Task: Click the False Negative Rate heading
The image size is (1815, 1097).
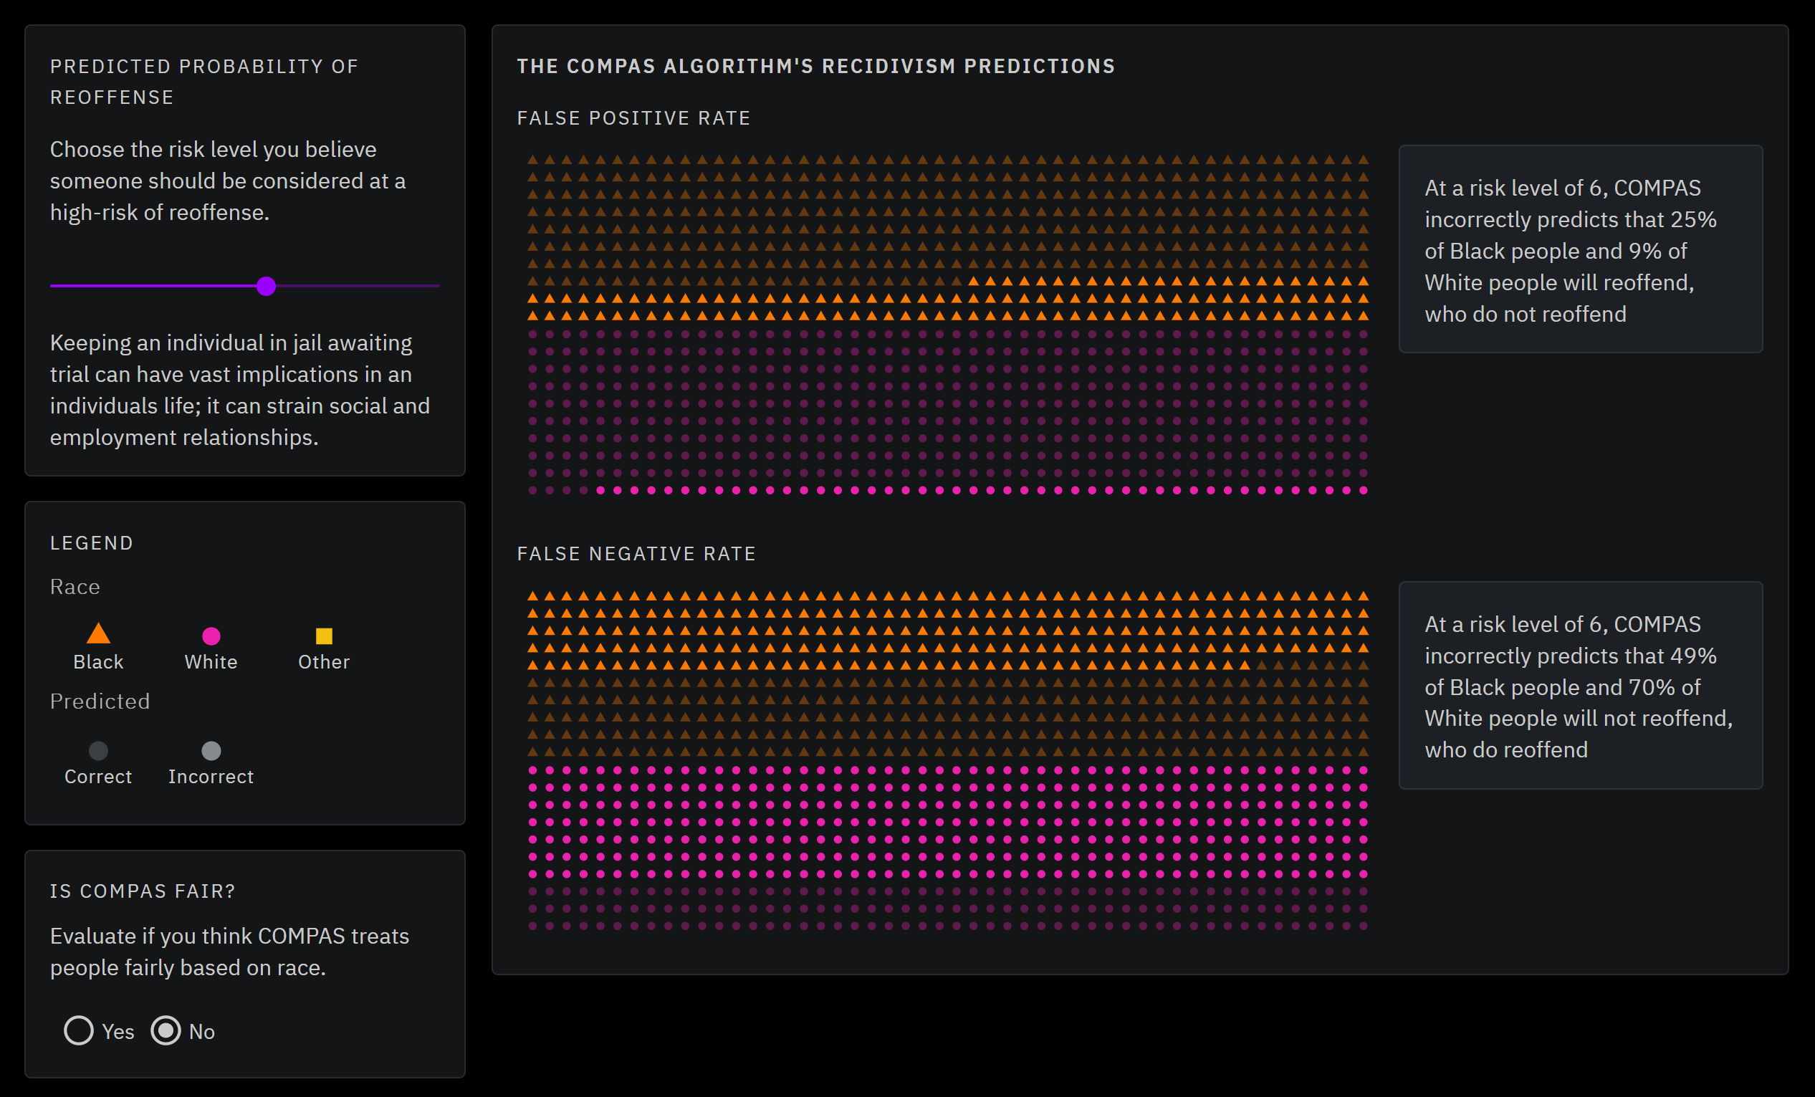Action: point(636,553)
